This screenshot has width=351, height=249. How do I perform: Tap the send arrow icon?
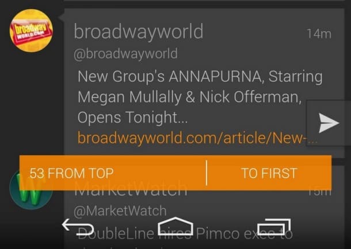click(329, 123)
